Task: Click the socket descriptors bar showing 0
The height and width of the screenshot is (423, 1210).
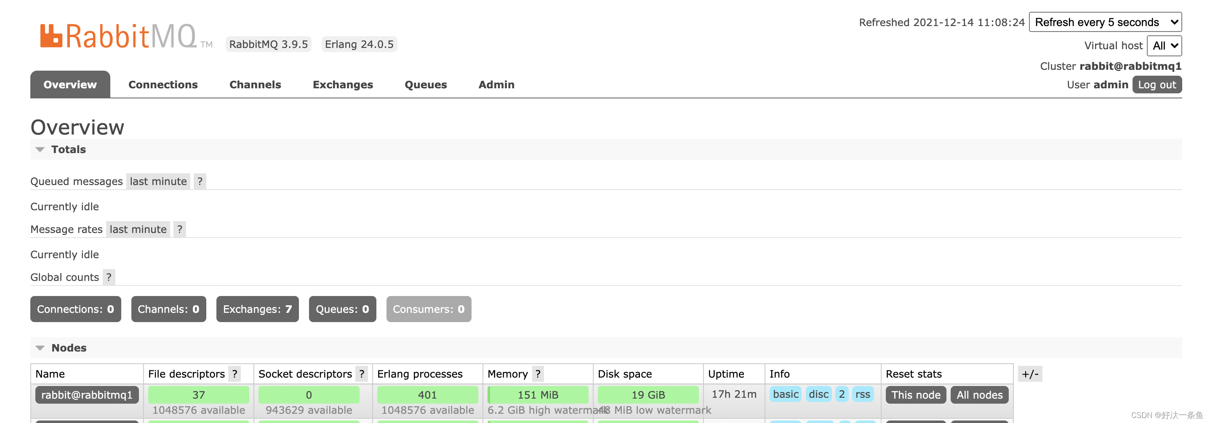Action: pyautogui.click(x=309, y=394)
